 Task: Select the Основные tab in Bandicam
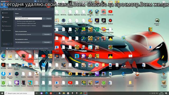[x=6, y=17]
